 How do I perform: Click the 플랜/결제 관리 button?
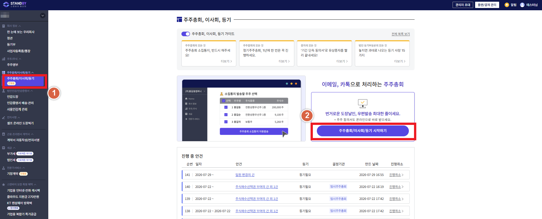[487, 5]
